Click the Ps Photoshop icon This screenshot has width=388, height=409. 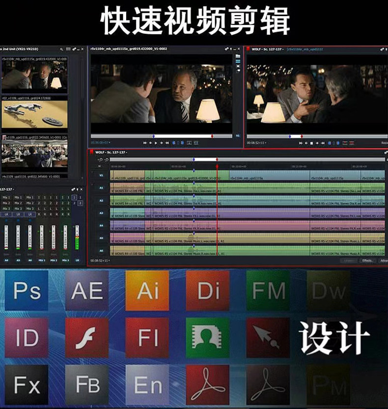pos(27,290)
